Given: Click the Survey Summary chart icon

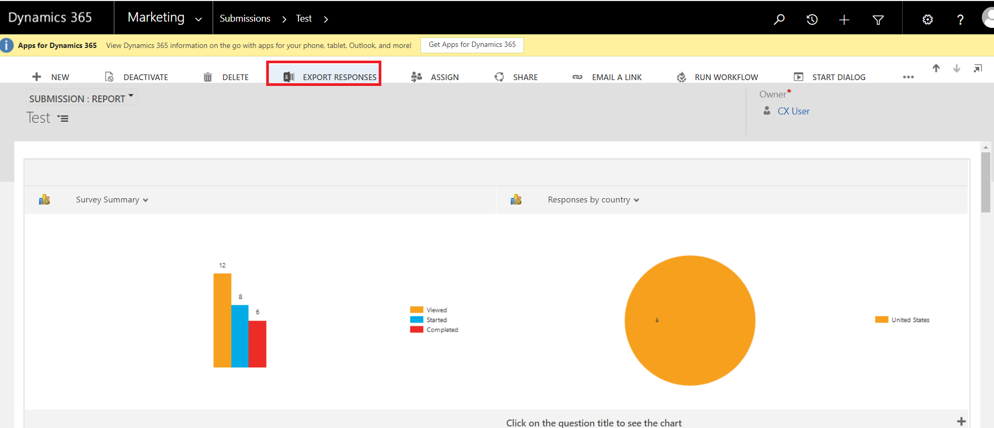Looking at the screenshot, I should (44, 200).
